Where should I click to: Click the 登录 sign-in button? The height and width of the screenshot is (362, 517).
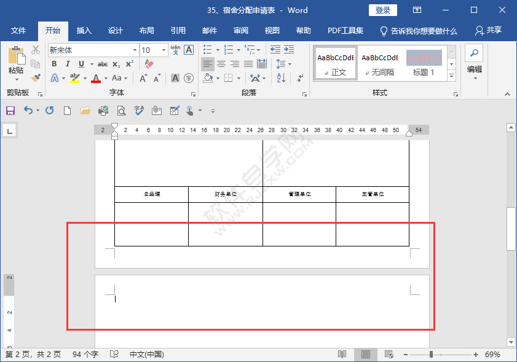tap(383, 10)
